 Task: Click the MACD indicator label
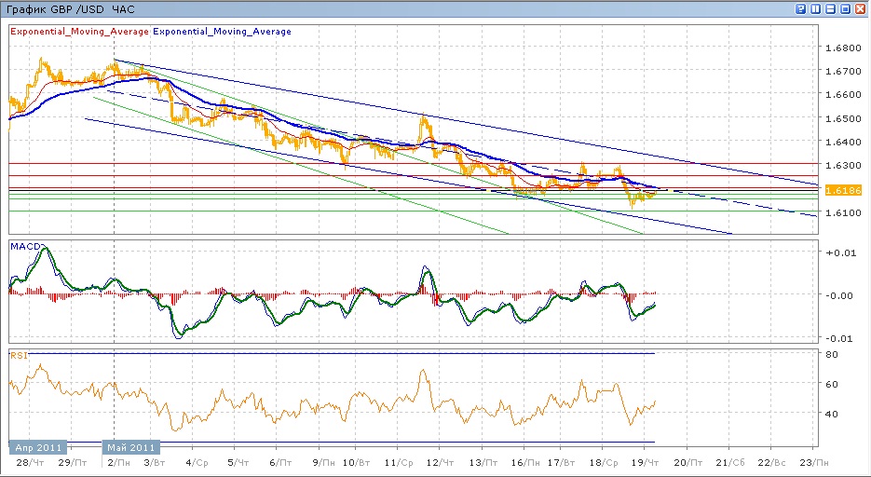(23, 247)
